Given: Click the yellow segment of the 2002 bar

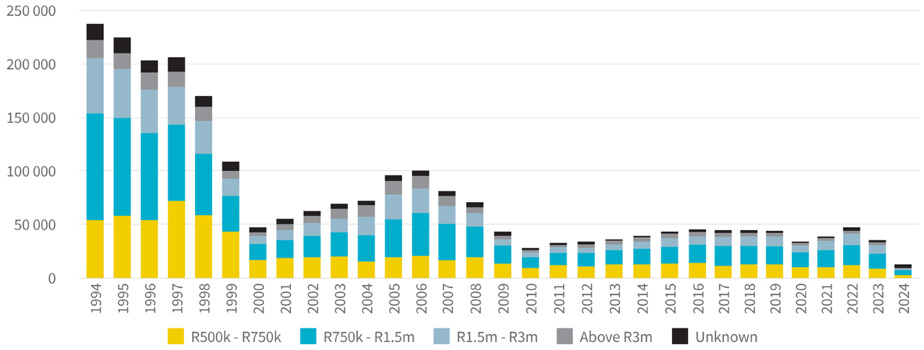Looking at the screenshot, I should click(313, 268).
